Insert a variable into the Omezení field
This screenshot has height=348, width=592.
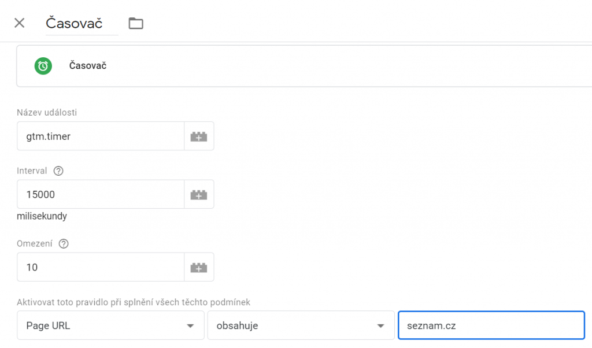tap(199, 267)
